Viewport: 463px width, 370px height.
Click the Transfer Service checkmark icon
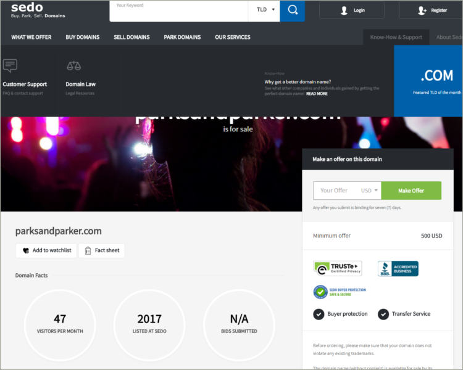383,314
